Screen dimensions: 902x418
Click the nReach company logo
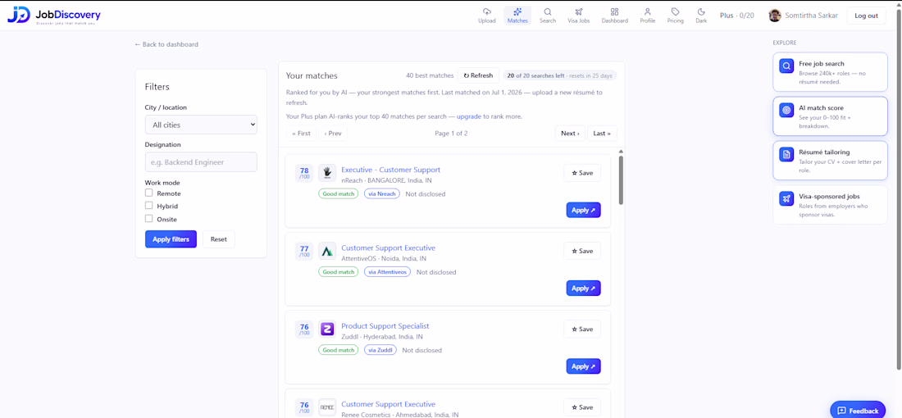(x=327, y=173)
